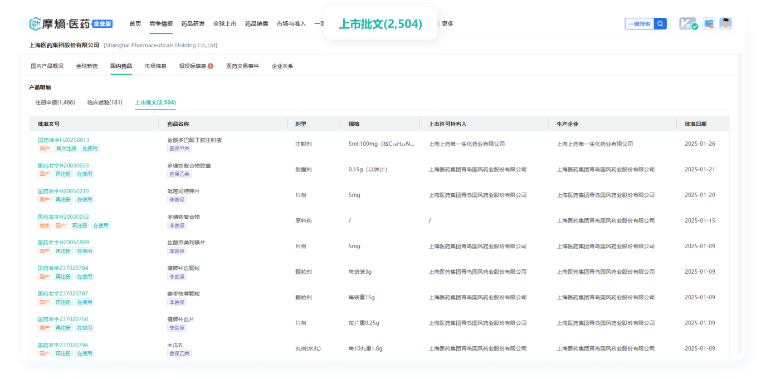
Task: Open the user avatar profile icon
Action: 725,23
